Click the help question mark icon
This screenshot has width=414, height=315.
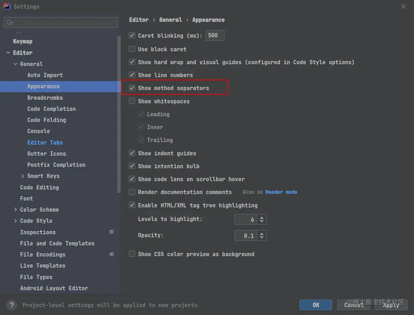pyautogui.click(x=11, y=305)
